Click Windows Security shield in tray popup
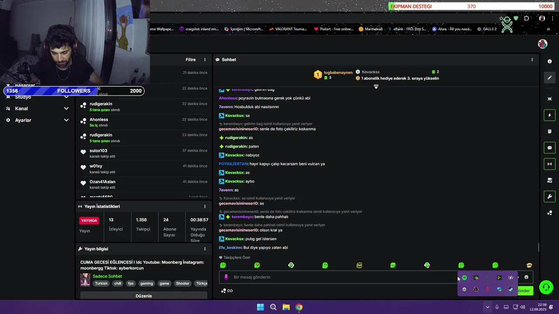Viewport: 559px width, 314px height. 499,289
